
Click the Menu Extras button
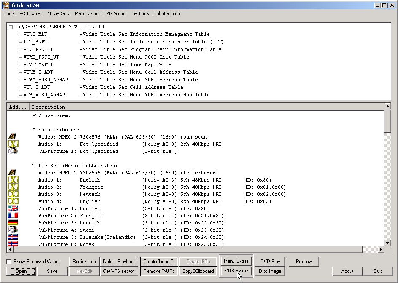click(x=236, y=261)
